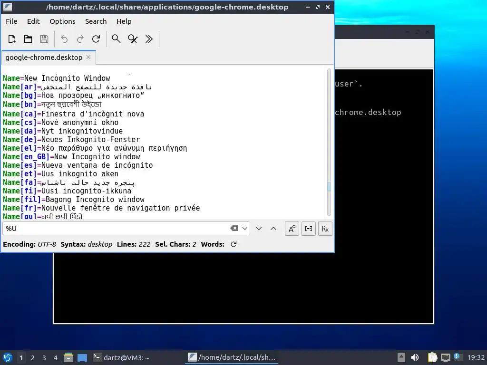
Task: Click the removable media eject tray icon
Action: (401, 357)
